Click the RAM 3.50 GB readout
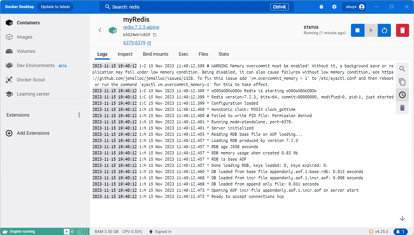The height and width of the screenshot is (235, 414). pyautogui.click(x=106, y=232)
